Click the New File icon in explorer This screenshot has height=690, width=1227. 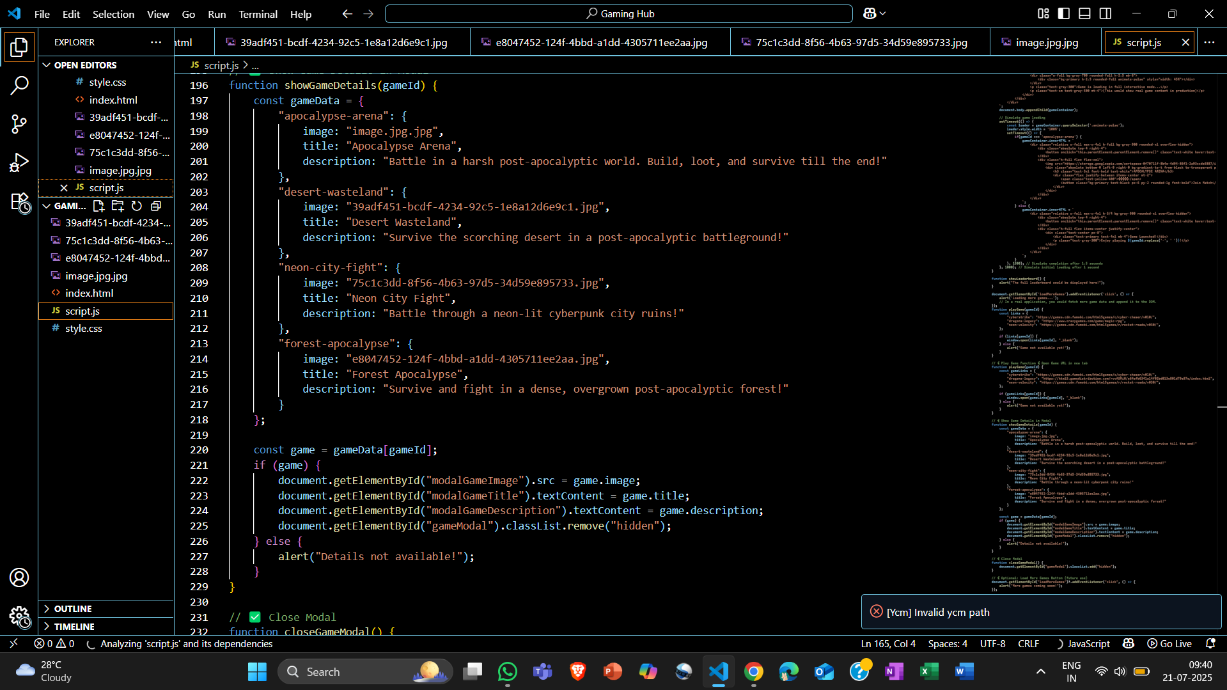(98, 206)
